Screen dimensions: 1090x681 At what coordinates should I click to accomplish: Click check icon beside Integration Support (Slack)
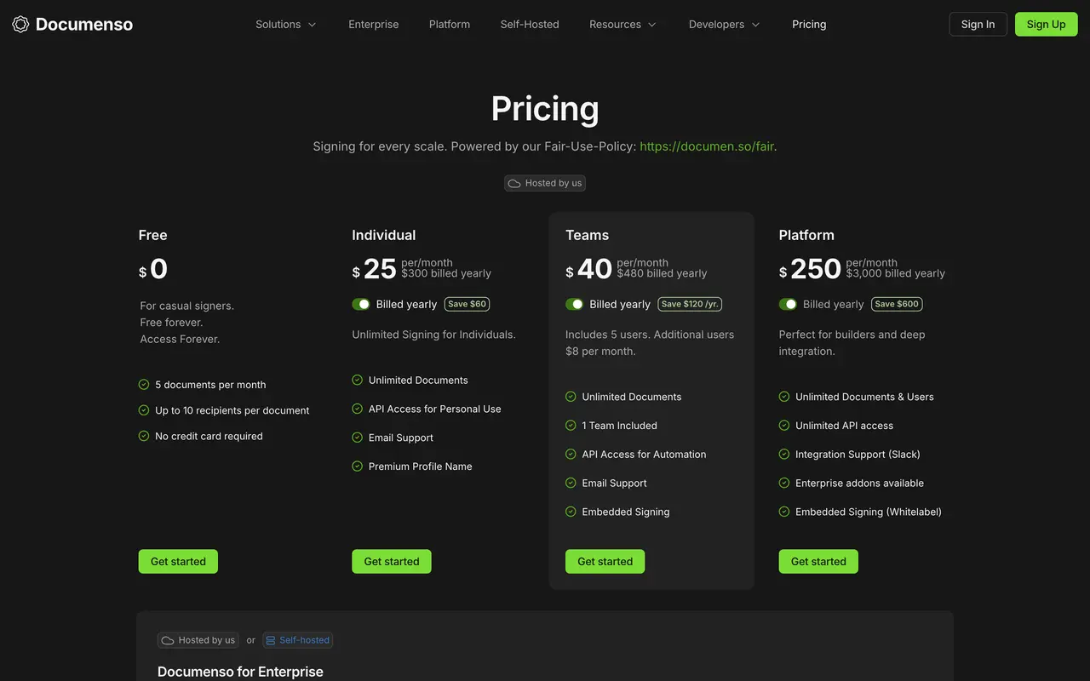coord(784,455)
